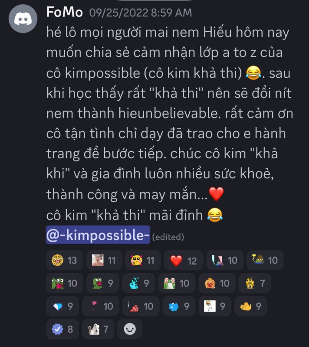This screenshot has height=347, width=309.
Task: Toggle the laughing emoji reaction with 13
Action: [x=64, y=260]
